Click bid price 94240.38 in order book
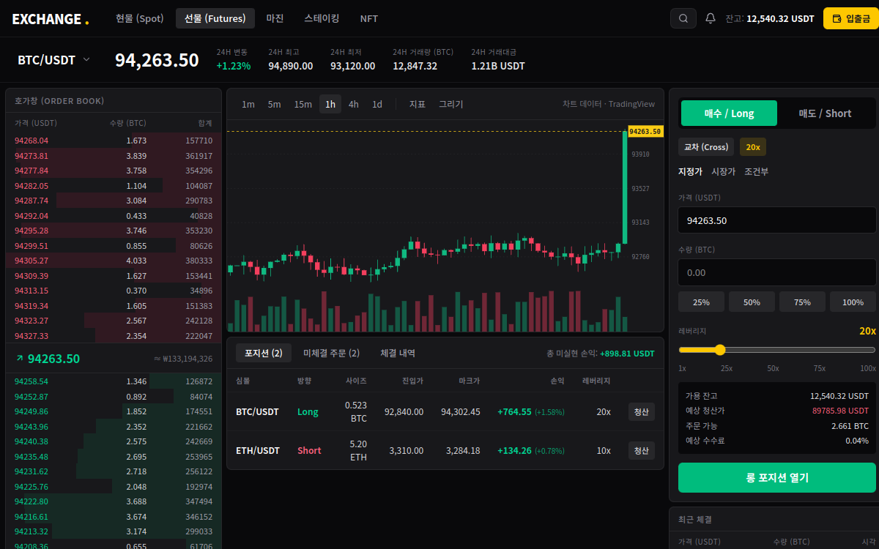This screenshot has height=549, width=879. pyautogui.click(x=31, y=441)
